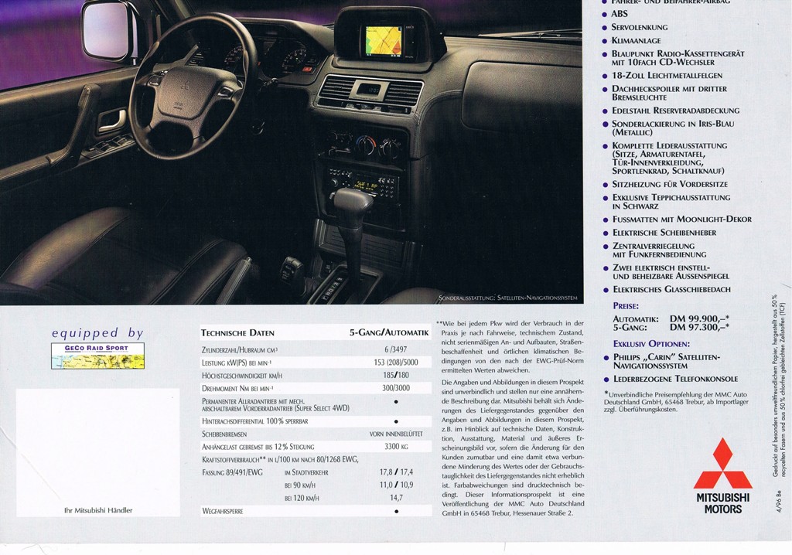This screenshot has width=792, height=555.
Task: Click the side mirror outside the window
Action: point(109,26)
